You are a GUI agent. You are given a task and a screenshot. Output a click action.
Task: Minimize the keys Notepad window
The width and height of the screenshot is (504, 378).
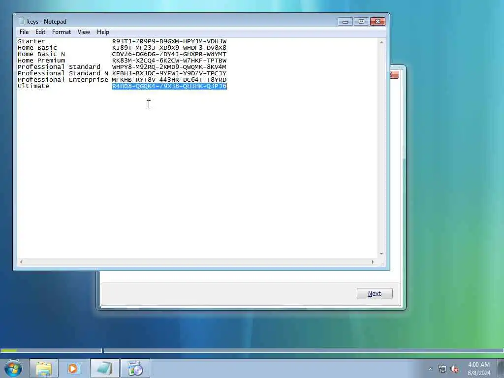[345, 22]
